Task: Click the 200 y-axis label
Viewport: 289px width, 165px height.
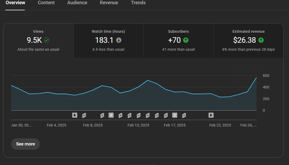Action: click(x=266, y=99)
